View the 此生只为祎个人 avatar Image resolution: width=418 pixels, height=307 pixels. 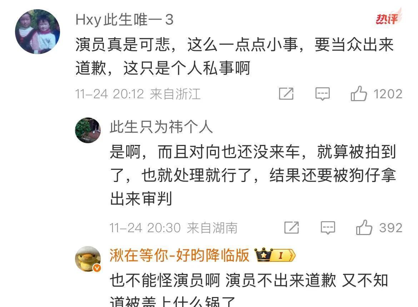click(88, 130)
